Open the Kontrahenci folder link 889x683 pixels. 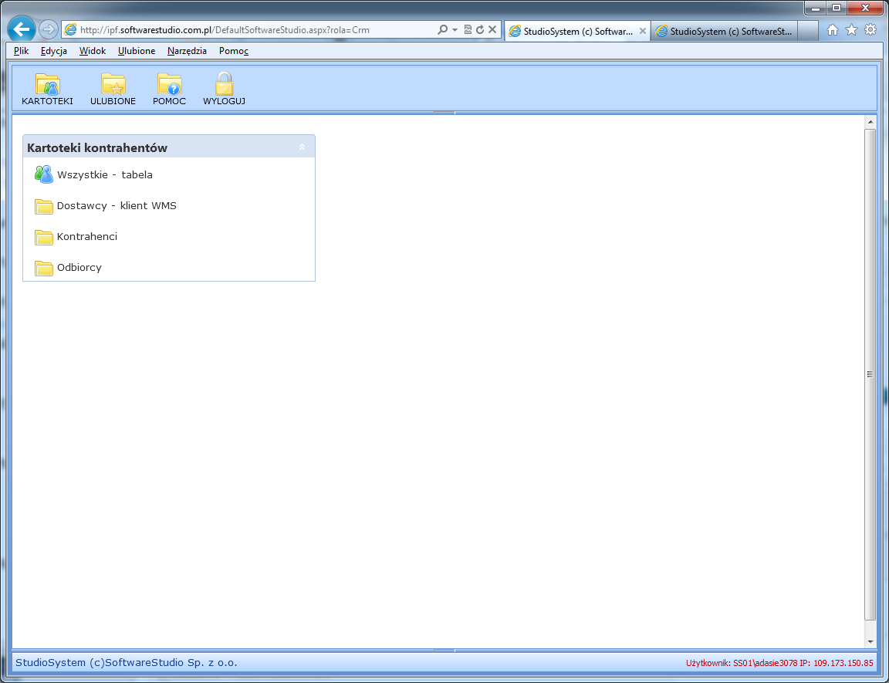click(86, 237)
